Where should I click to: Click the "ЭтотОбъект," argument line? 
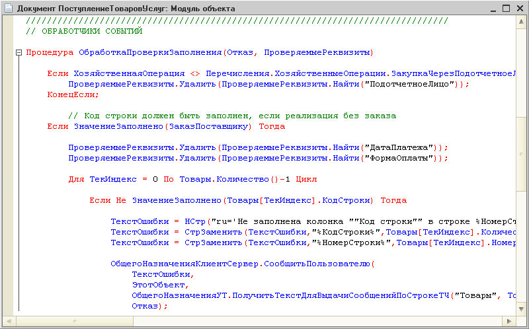(x=160, y=285)
